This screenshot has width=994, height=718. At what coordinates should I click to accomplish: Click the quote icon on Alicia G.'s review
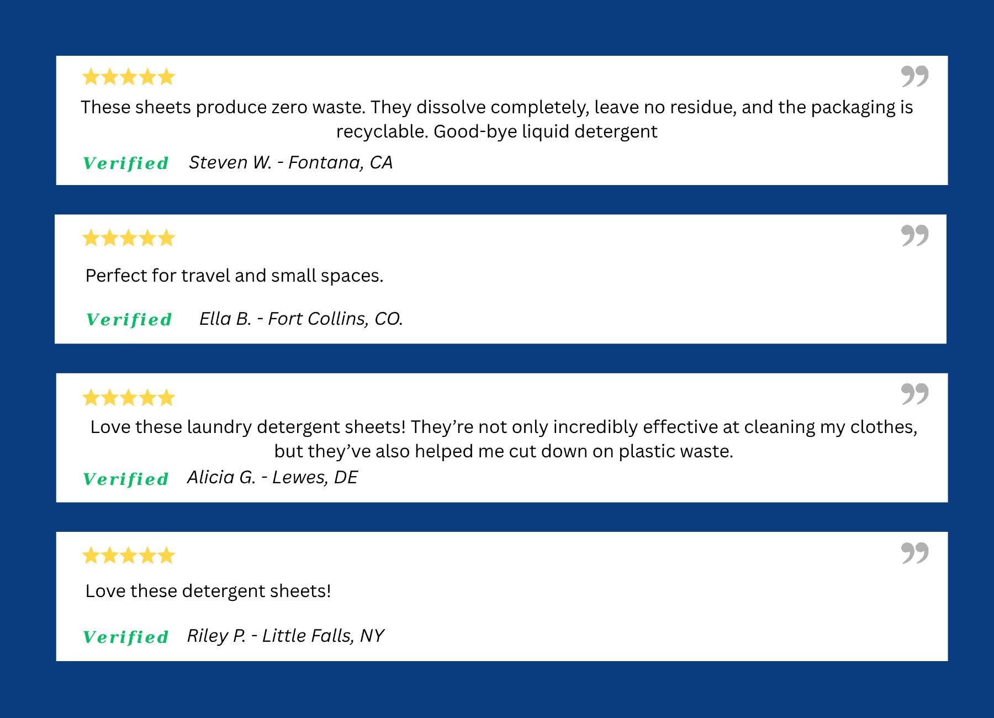[914, 394]
